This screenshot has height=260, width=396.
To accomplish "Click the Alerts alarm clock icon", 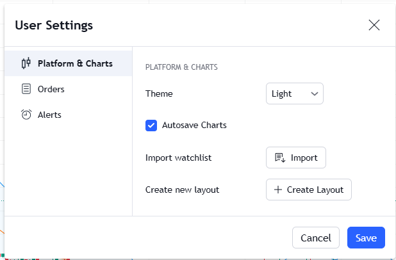I will click(x=26, y=115).
